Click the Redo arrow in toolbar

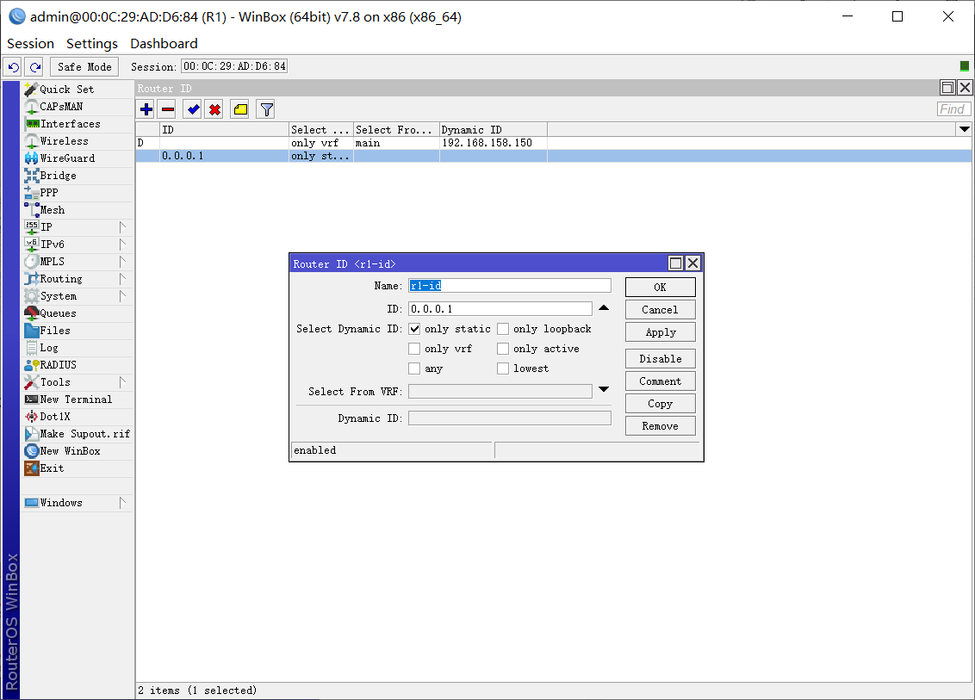(34, 66)
